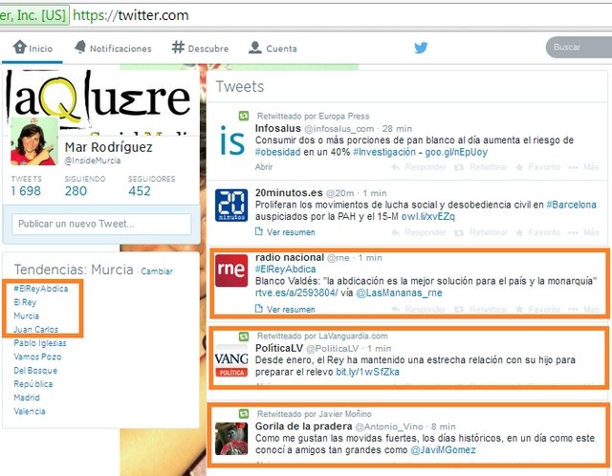The width and height of the screenshot is (612, 476).
Task: Expand Ver resumen on the 20minutos tweet
Action: [x=285, y=232]
